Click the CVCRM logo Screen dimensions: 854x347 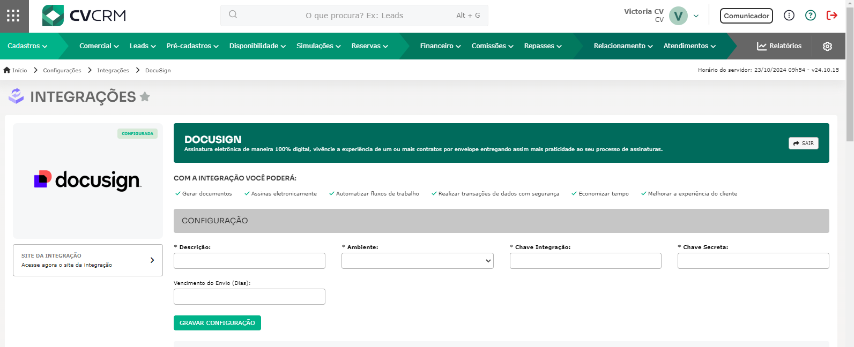(84, 16)
